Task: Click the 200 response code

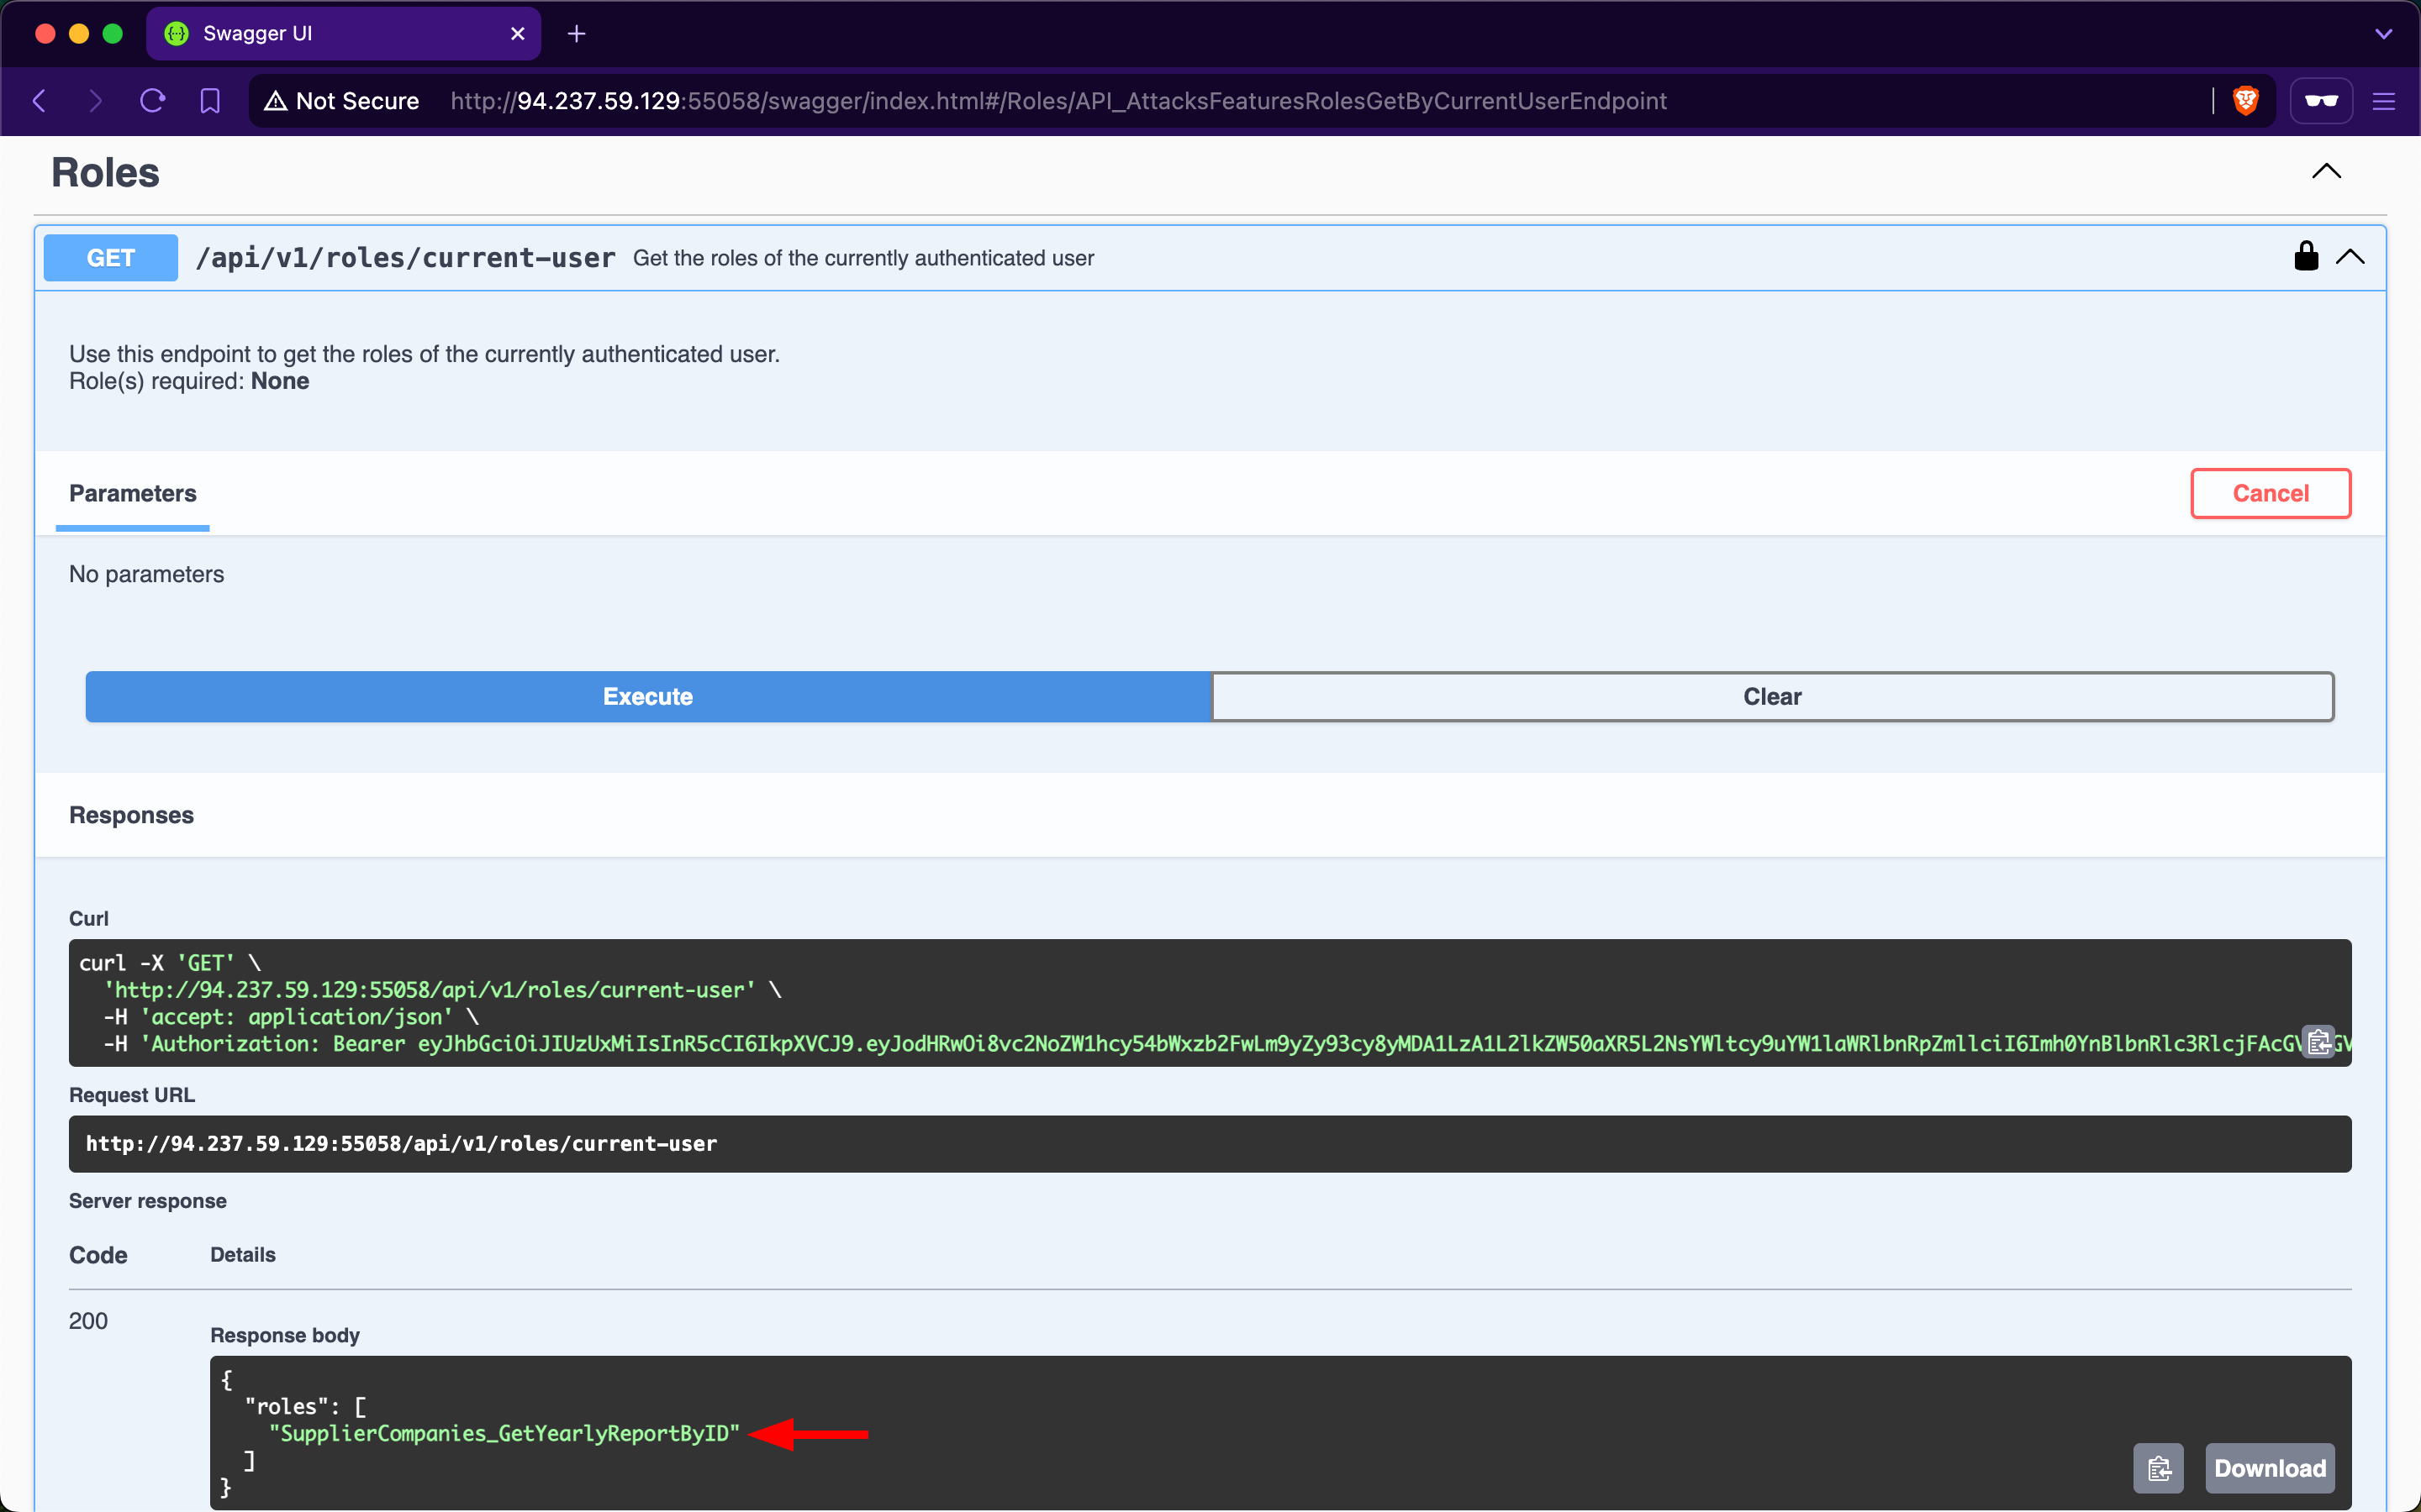Action: [88, 1321]
